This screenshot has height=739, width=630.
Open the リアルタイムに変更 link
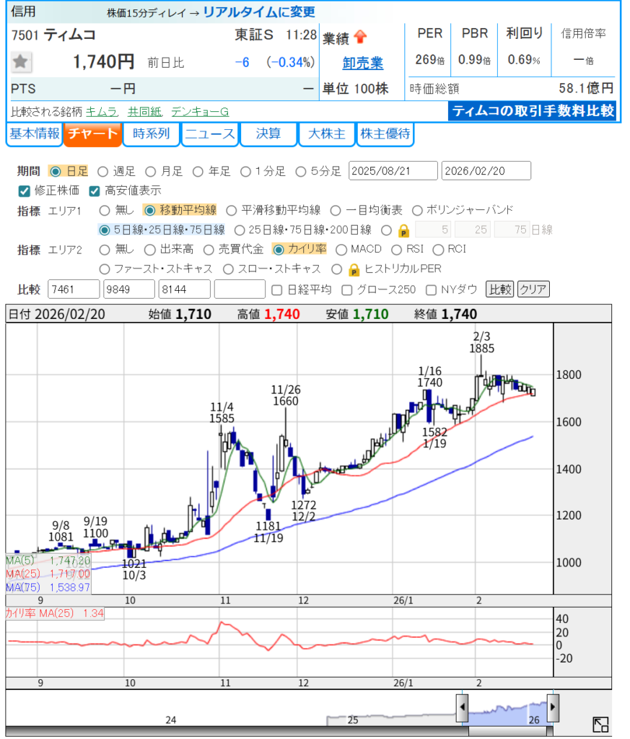[259, 12]
